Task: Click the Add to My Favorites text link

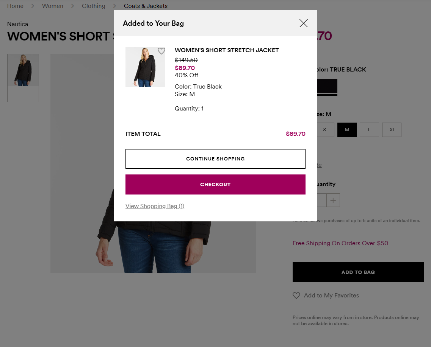Action: coord(331,296)
